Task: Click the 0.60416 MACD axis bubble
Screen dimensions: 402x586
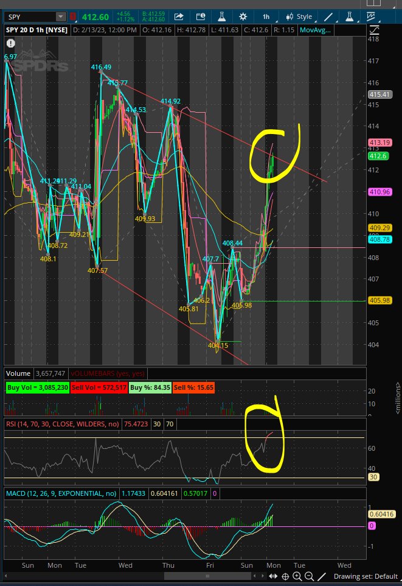Action: pyautogui.click(x=381, y=514)
